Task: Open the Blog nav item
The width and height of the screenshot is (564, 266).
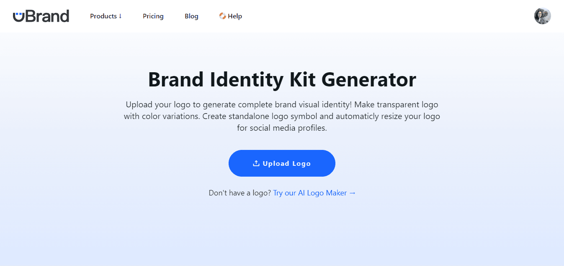Action: pos(191,16)
